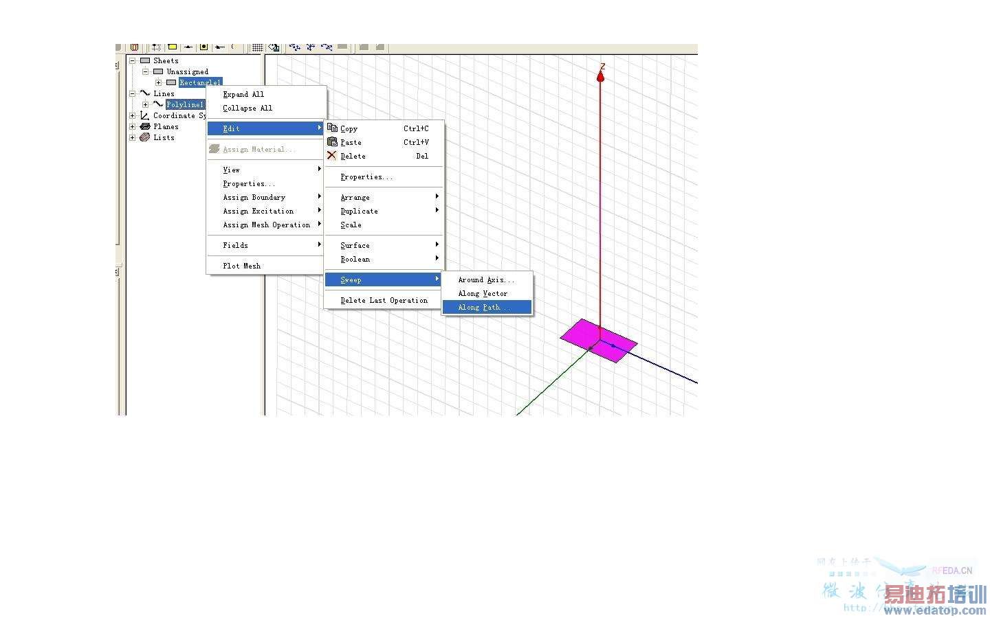Viewport: 990px width, 618px height.
Task: Select the Lines label in the tree
Action: tap(164, 93)
